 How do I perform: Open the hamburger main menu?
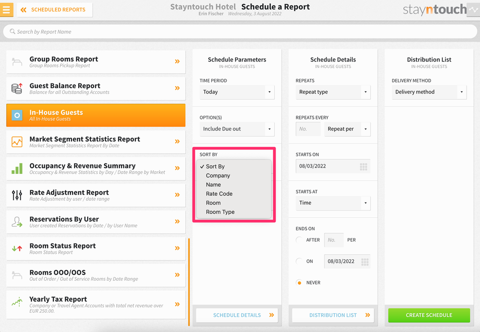[x=6, y=9]
